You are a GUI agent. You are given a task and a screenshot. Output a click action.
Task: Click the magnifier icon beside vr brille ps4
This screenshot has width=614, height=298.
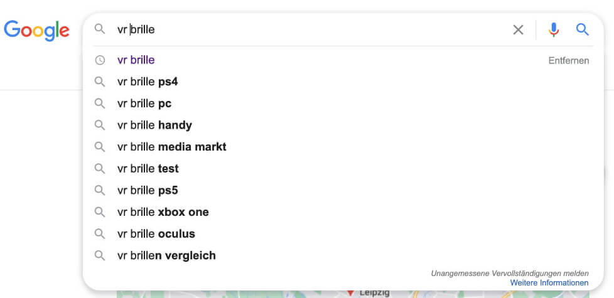click(x=100, y=82)
